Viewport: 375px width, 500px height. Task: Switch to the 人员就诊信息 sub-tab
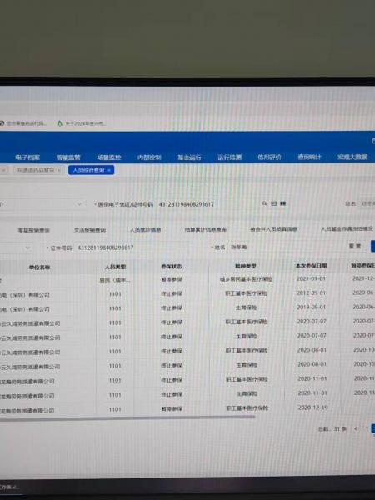145,230
